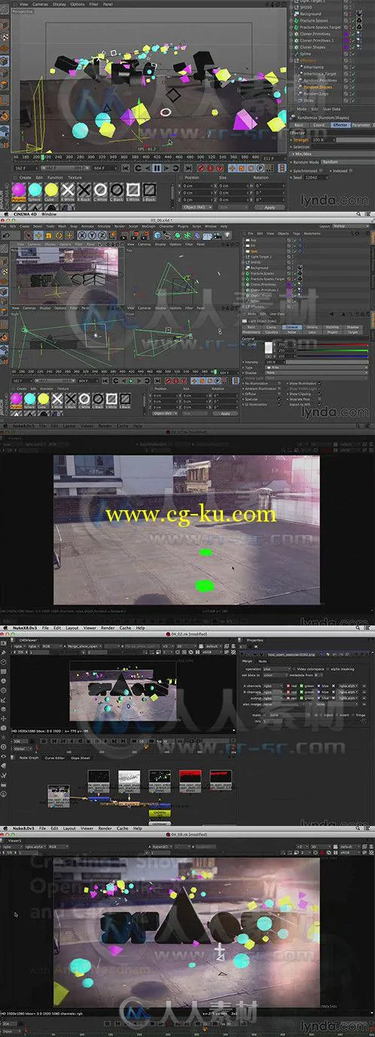Open Window menu in macOS bar above Cinema 4D
The image size is (375, 1037).
[48, 213]
